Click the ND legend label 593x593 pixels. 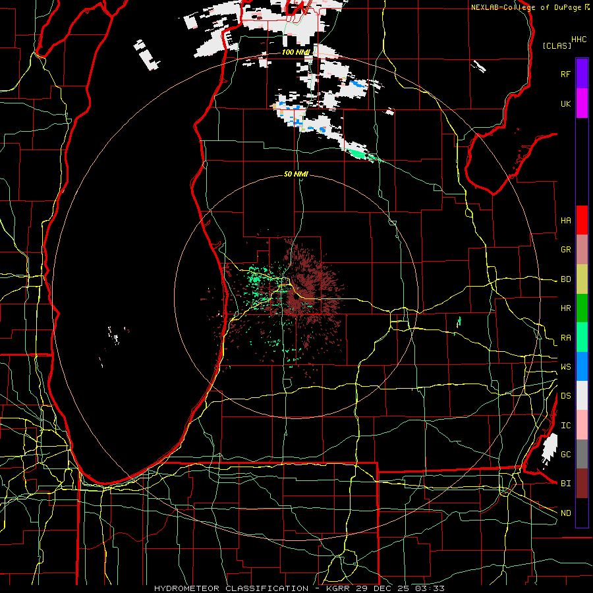coord(565,513)
